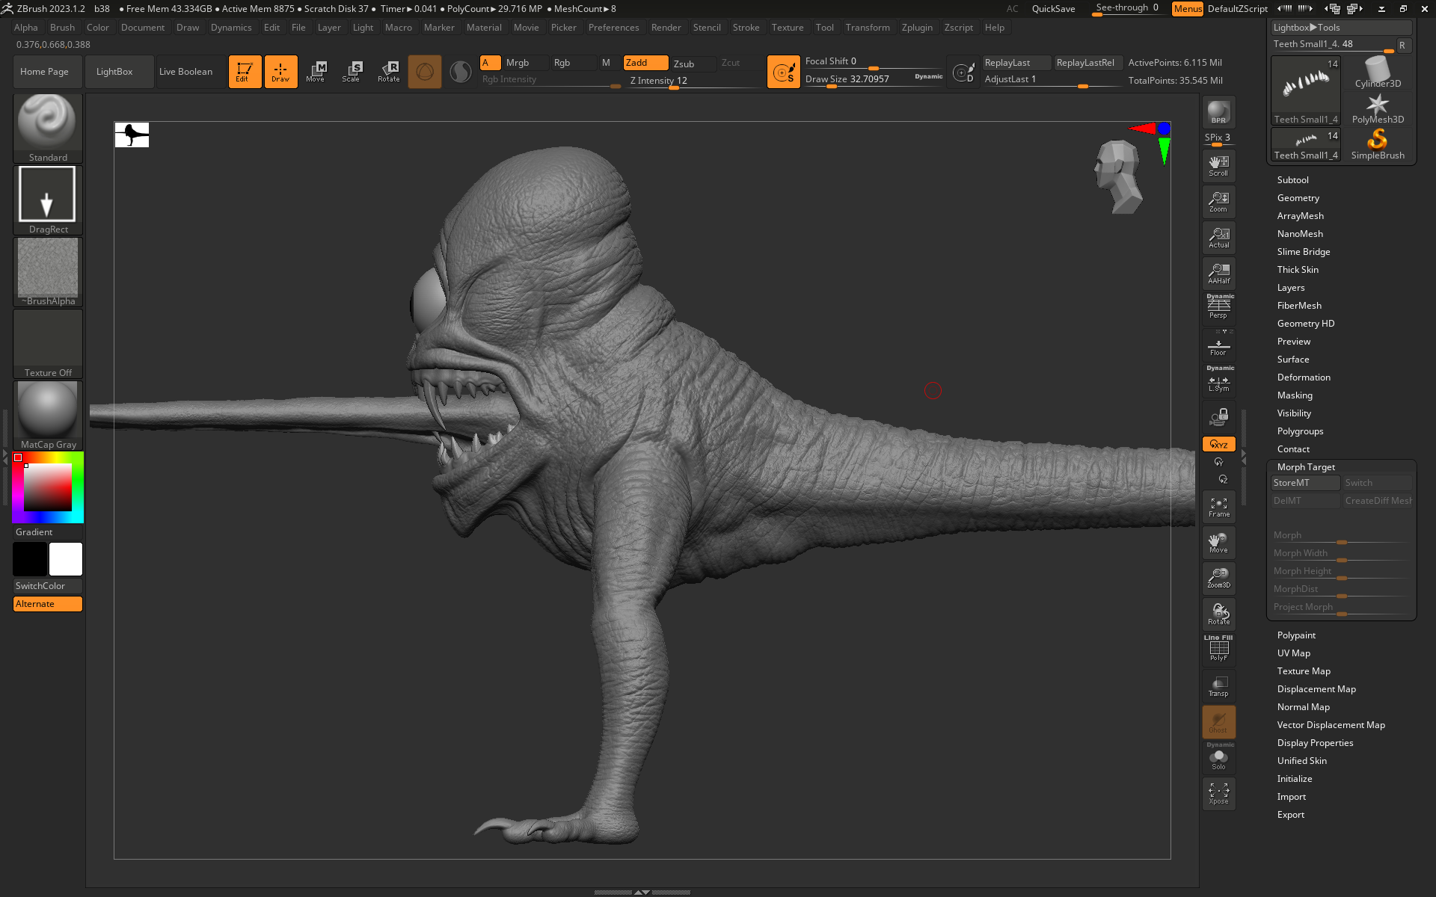Click the Scroll canvas icon
The height and width of the screenshot is (897, 1436).
[x=1218, y=166]
